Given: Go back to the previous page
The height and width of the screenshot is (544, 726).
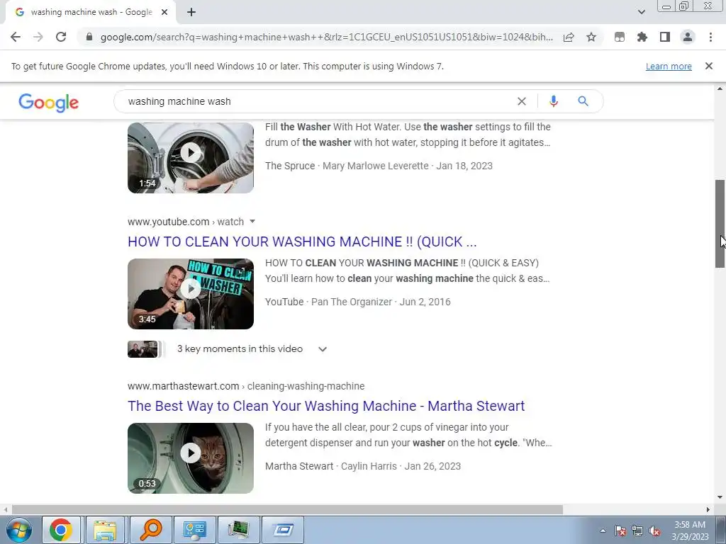Looking at the screenshot, I should click(16, 37).
